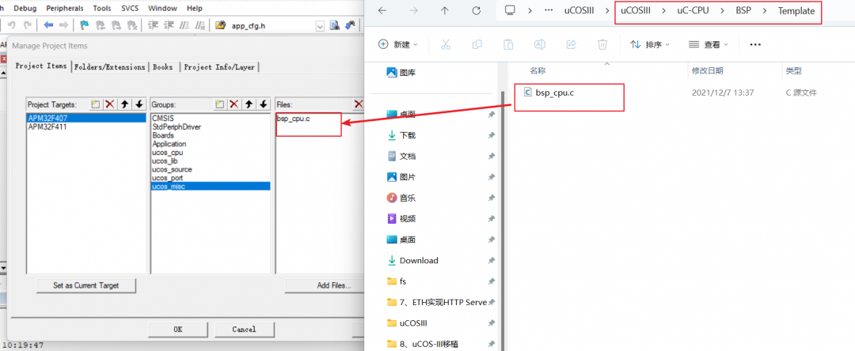Open the 新建 dropdown menu
Screen dimensions: 855x351
[398, 44]
